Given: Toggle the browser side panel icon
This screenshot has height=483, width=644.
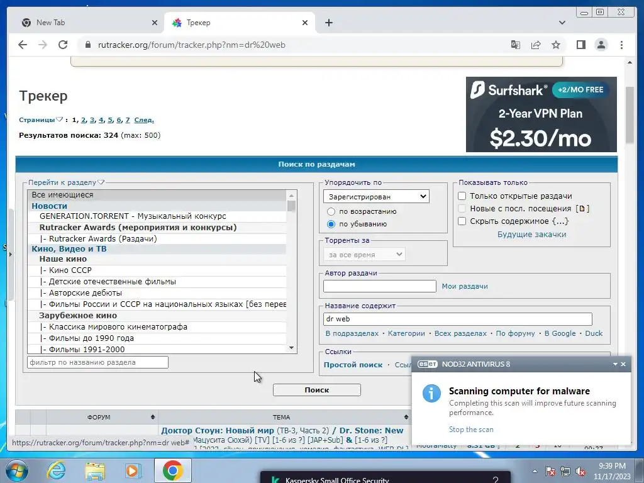Looking at the screenshot, I should pyautogui.click(x=580, y=45).
